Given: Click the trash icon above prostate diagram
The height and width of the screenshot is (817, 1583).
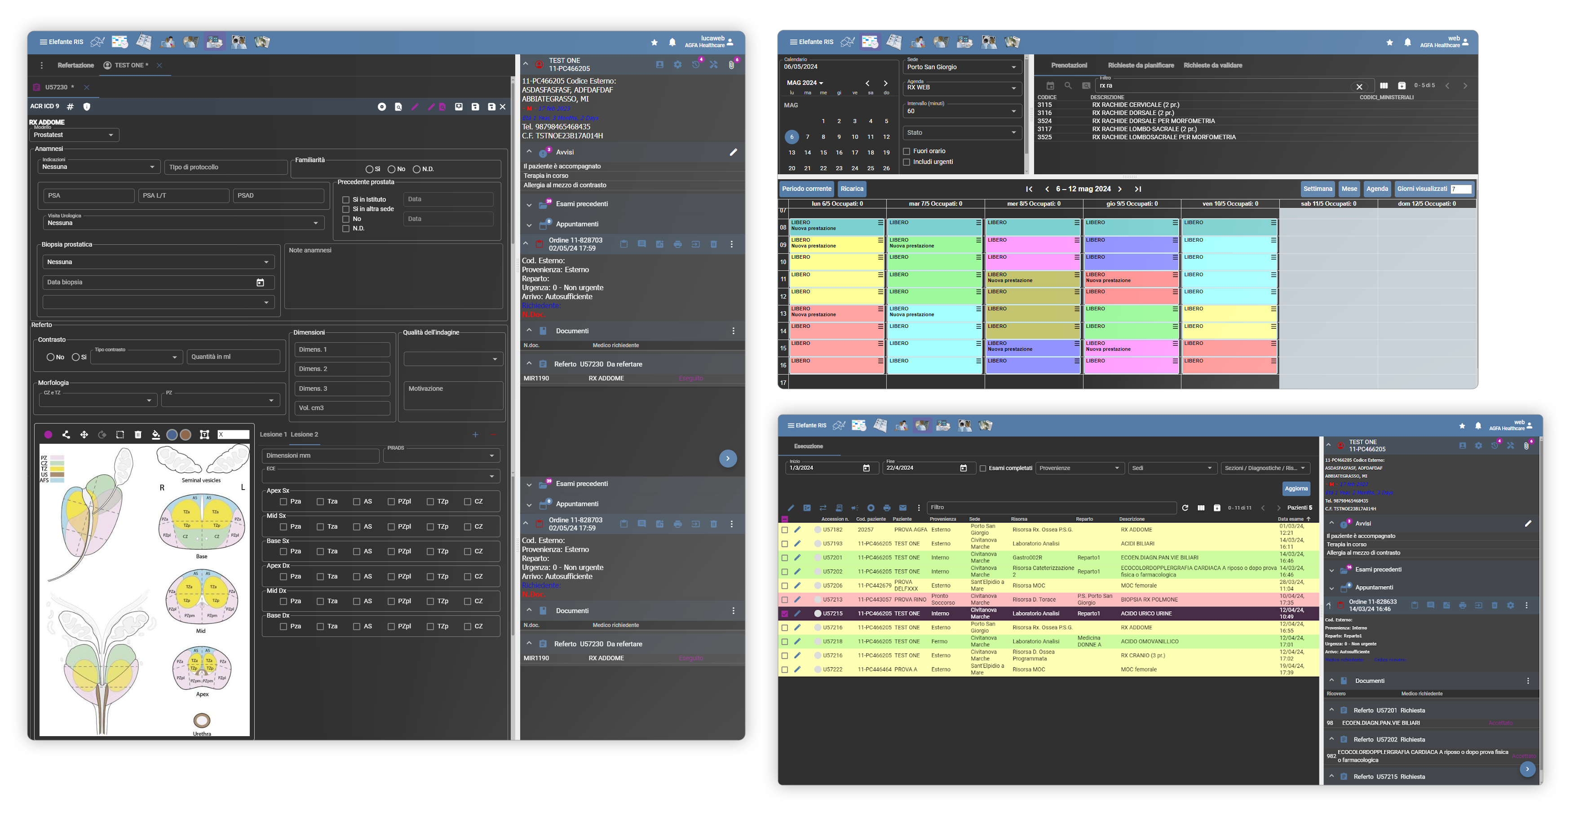Looking at the screenshot, I should (137, 435).
